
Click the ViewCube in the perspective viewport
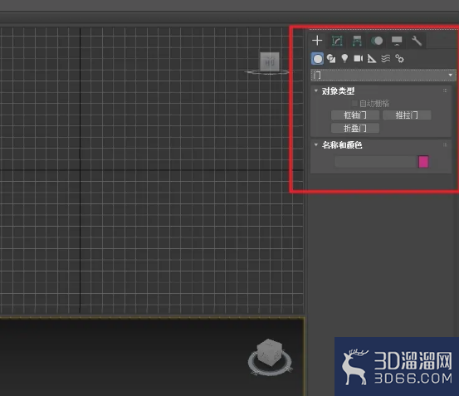coord(269,353)
